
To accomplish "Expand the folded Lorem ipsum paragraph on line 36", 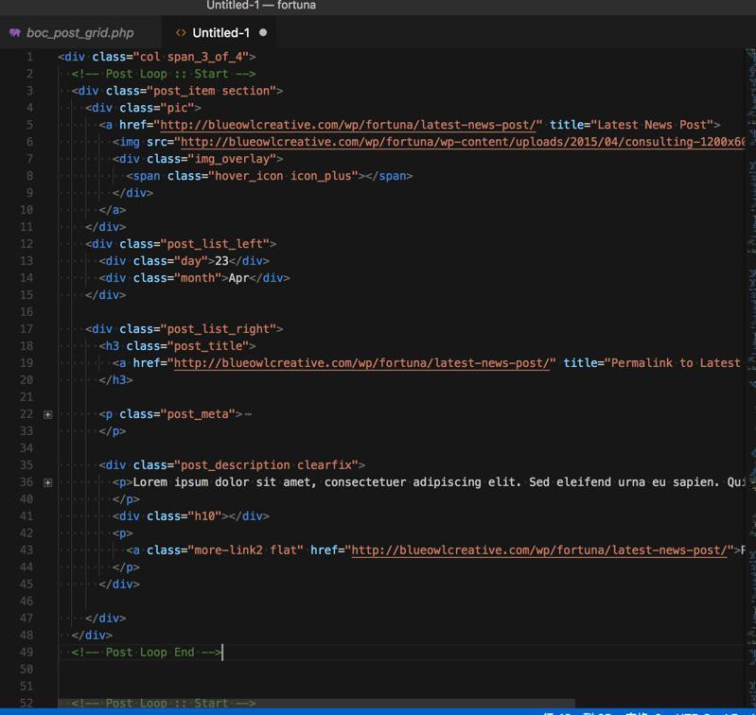I will pos(47,482).
